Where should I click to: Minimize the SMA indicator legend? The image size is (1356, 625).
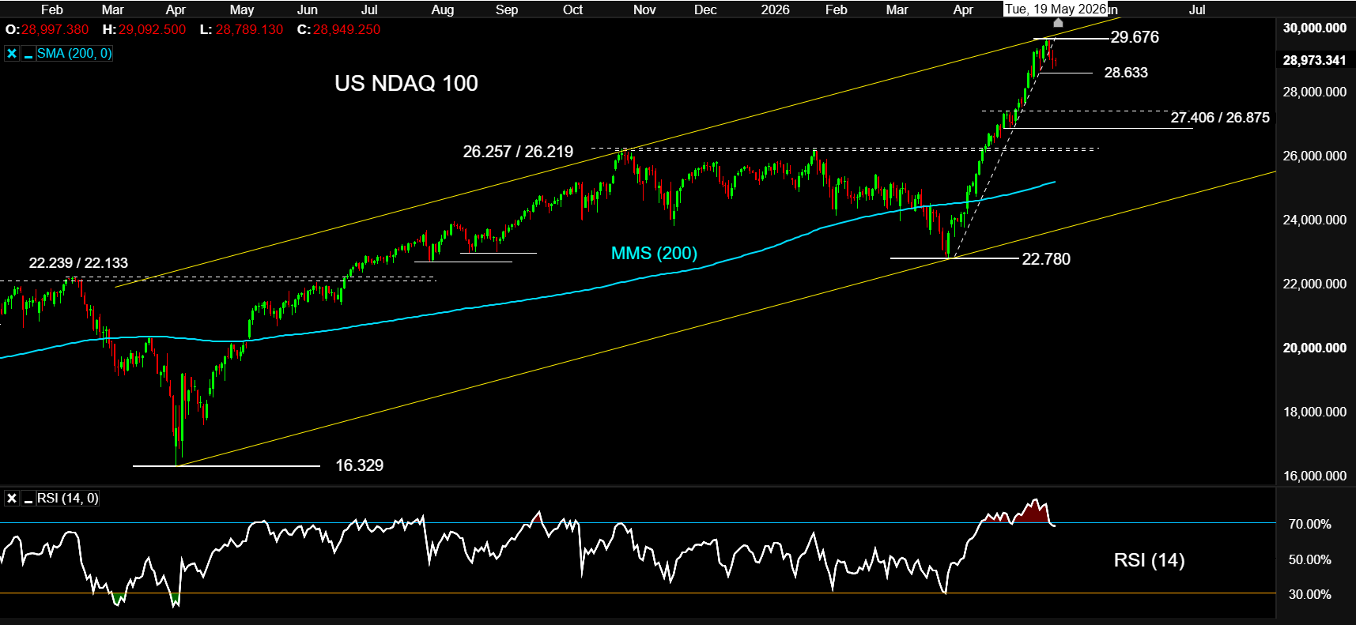[28, 54]
